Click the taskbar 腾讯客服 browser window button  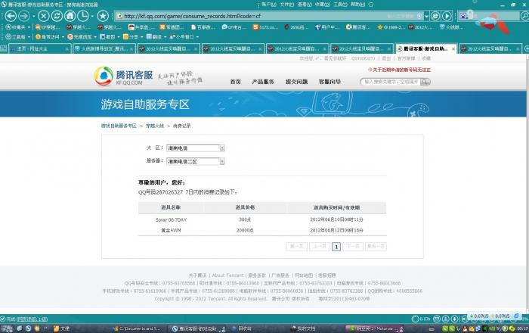coord(198,328)
